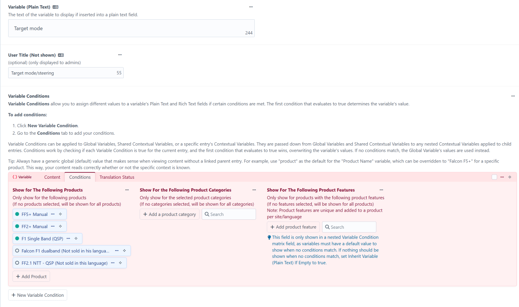Click FF5+ Manual green status dot

click(x=17, y=214)
